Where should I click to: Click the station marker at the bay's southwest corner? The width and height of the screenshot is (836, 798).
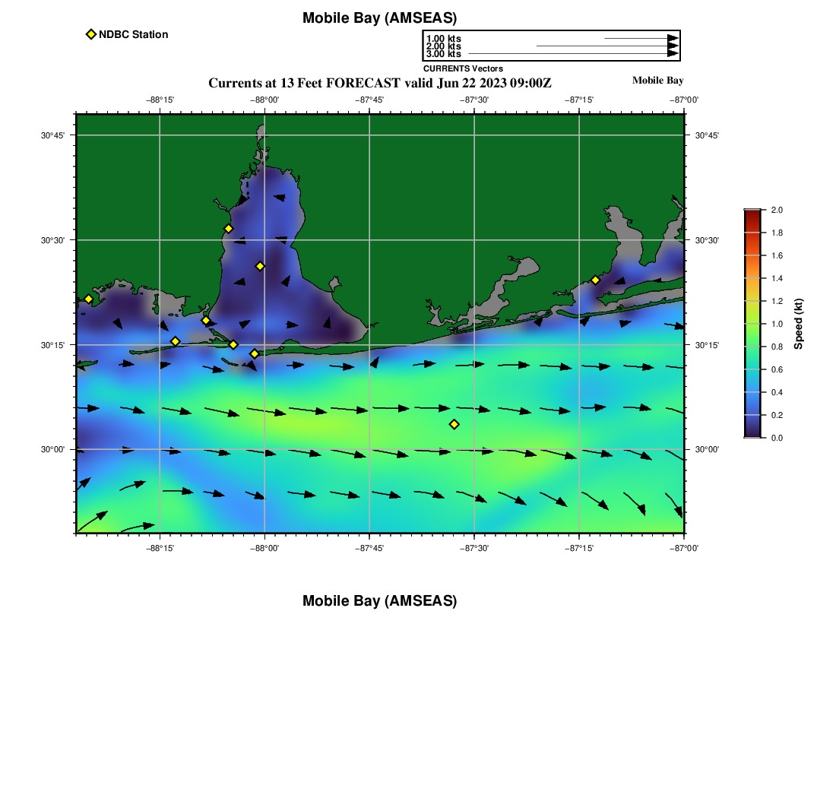(206, 320)
